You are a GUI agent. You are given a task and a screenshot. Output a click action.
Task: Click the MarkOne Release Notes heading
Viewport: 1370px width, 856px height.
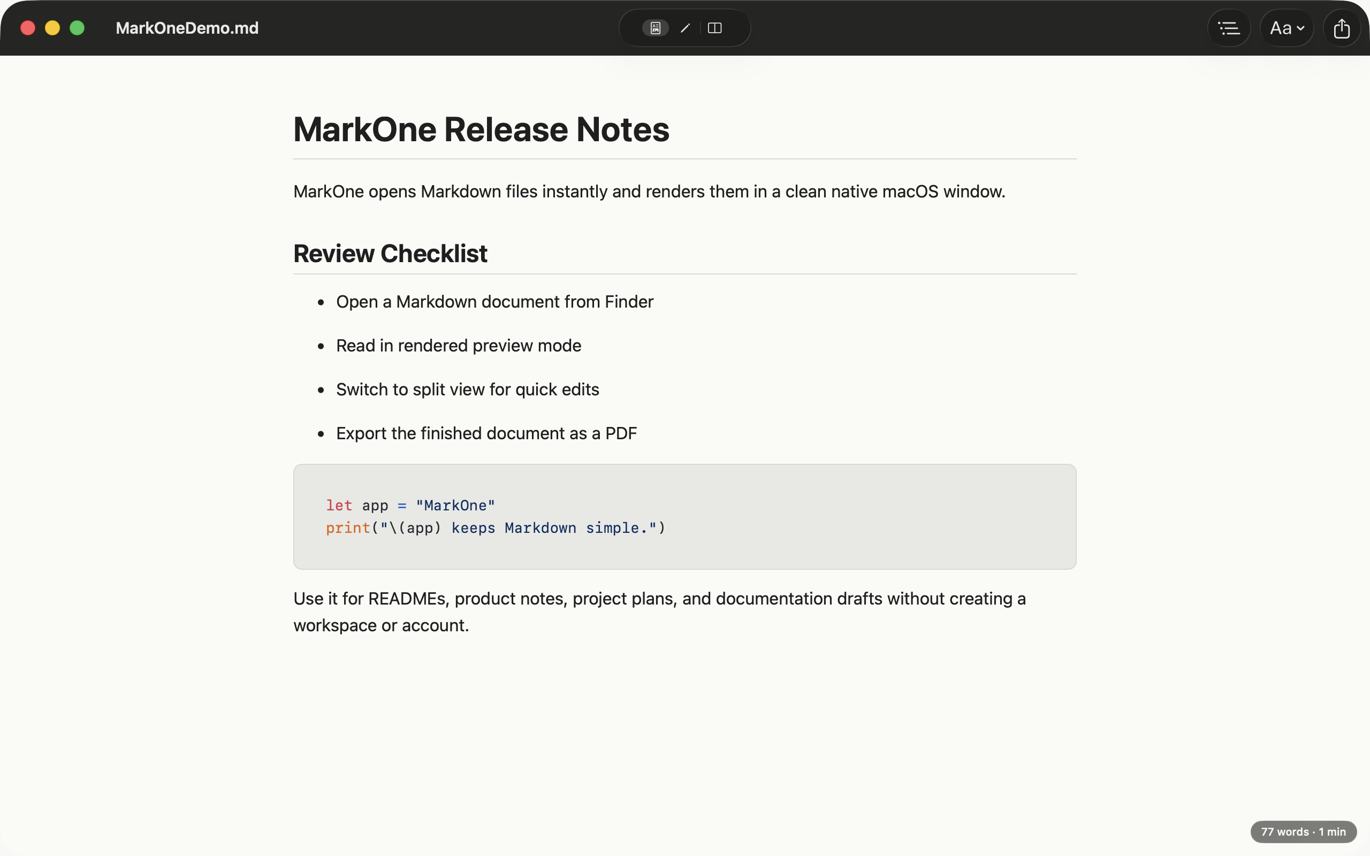(x=481, y=129)
